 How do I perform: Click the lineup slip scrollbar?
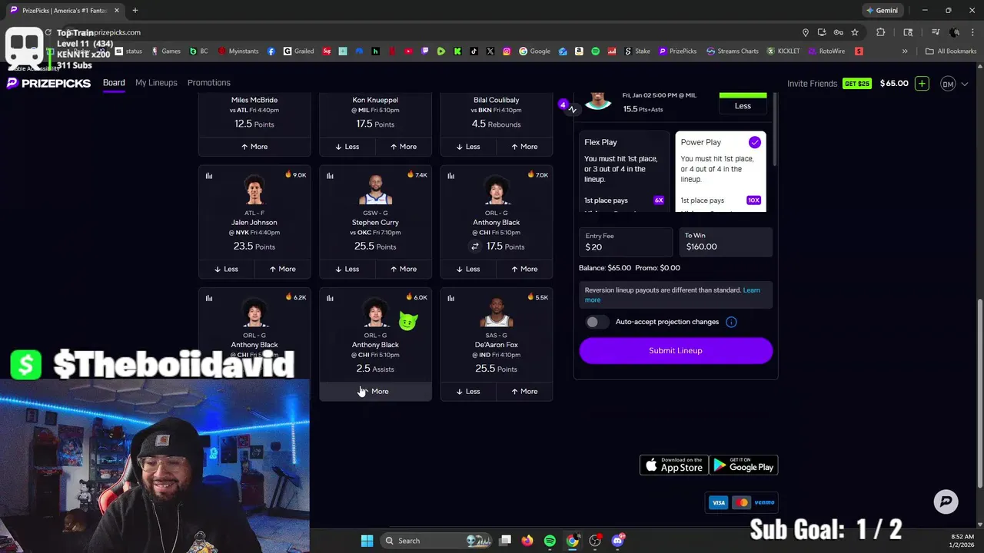point(775,131)
